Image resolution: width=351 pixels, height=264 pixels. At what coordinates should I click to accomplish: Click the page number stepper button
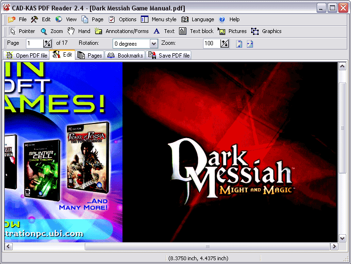[x=48, y=43]
